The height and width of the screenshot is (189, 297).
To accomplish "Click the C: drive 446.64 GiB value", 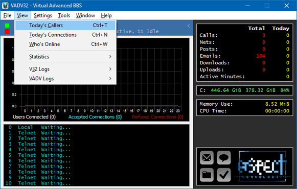I will coord(226,90).
